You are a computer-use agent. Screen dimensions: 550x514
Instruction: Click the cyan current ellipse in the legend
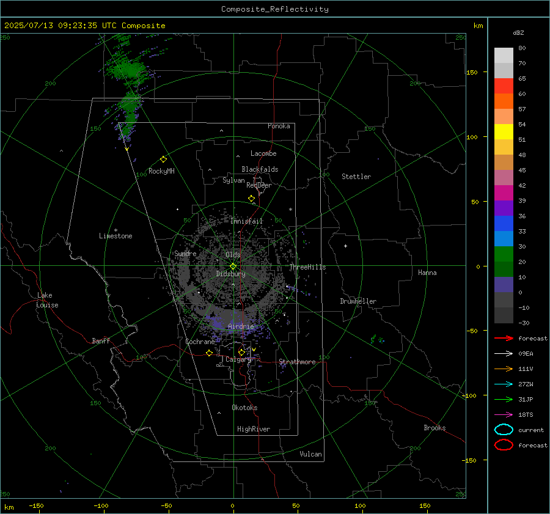504,430
